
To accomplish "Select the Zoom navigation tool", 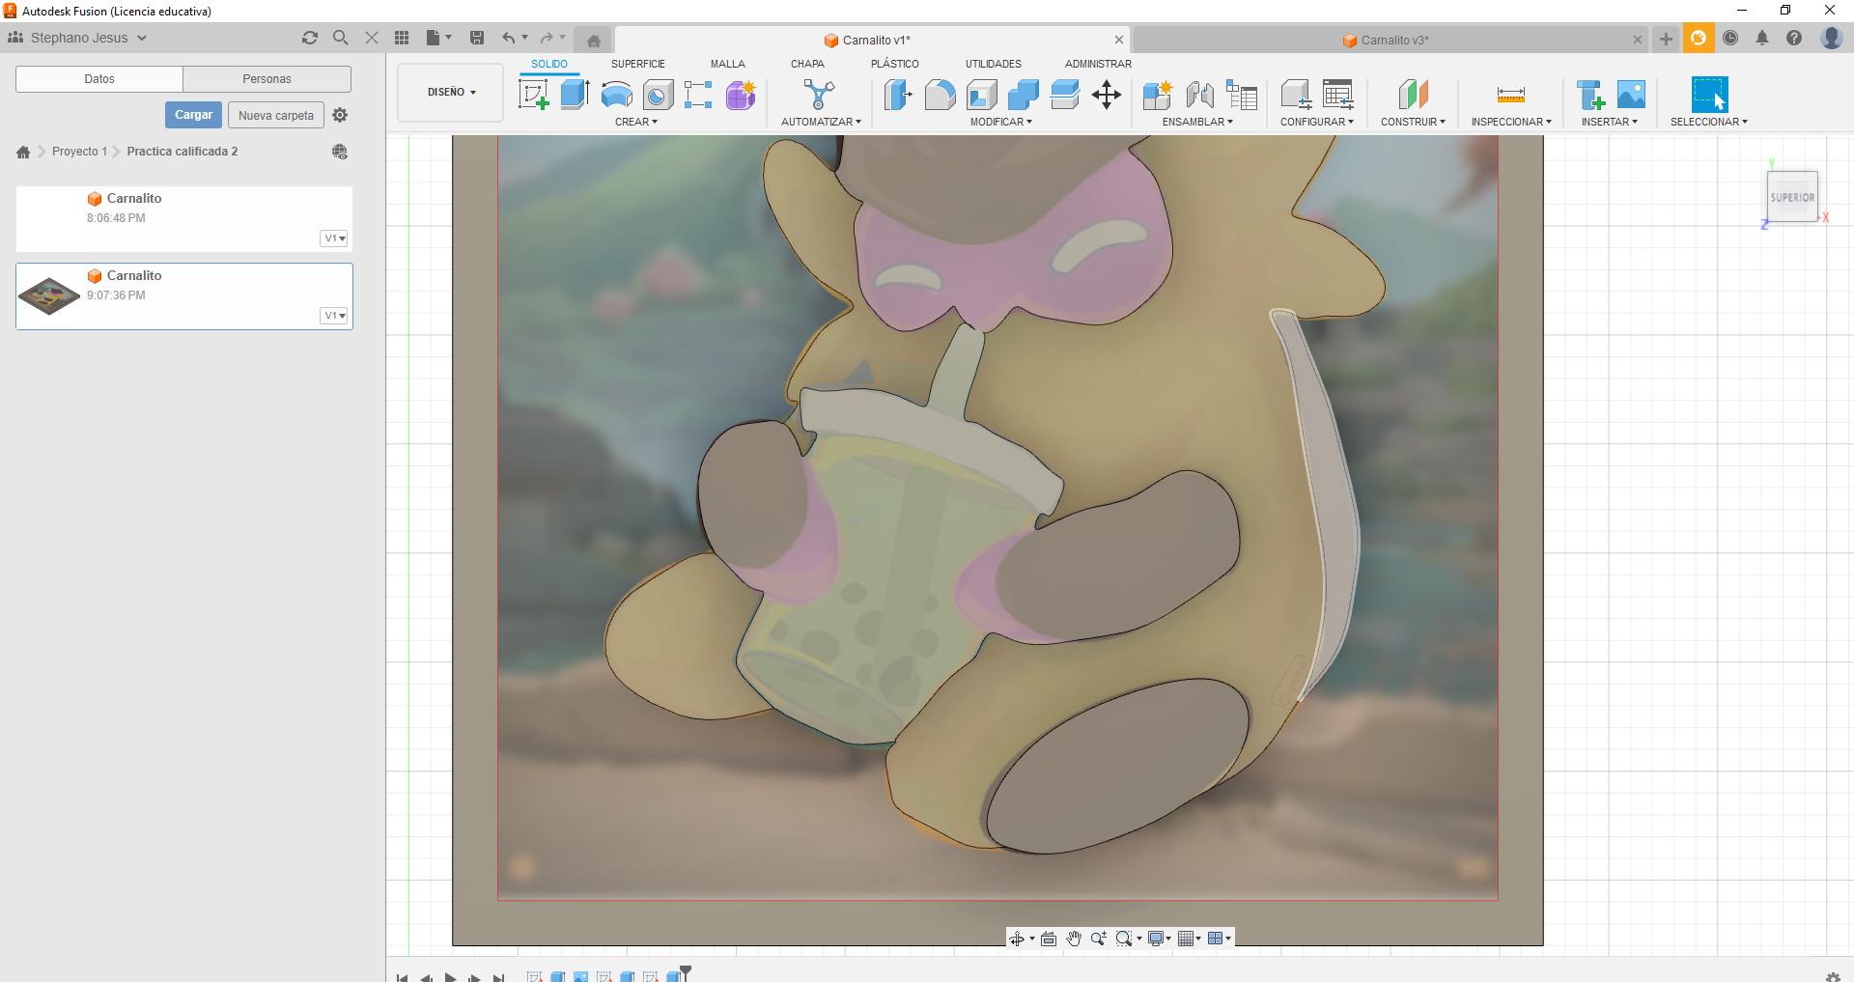I will (x=1099, y=939).
